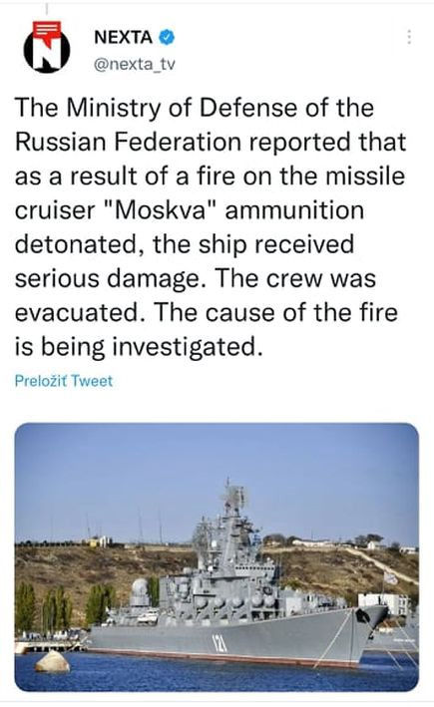Click the ship's tall radar mast

pyautogui.click(x=234, y=512)
